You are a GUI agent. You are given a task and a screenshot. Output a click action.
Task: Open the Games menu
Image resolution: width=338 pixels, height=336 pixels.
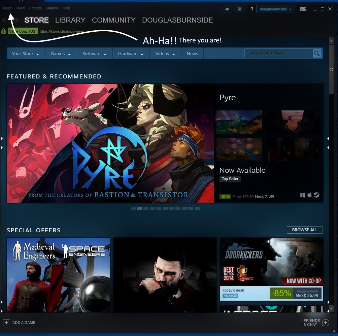(52, 8)
